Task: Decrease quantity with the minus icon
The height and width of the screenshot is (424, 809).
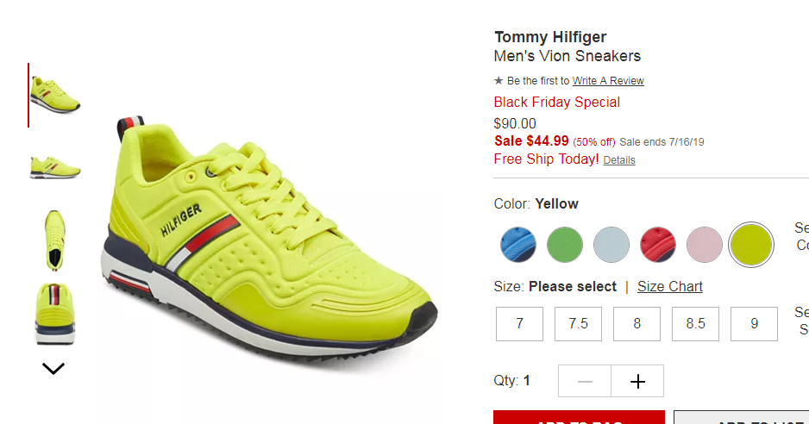Action: tap(585, 381)
